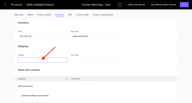Image resolution: width=192 pixels, height=103 pixels.
Task: Open the Media tab
Action: (30, 15)
